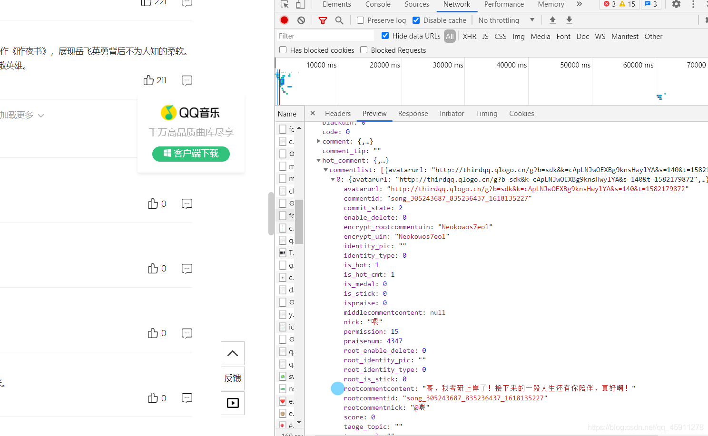Like the comment with 211 likes
Image resolution: width=708 pixels, height=436 pixels.
[148, 80]
